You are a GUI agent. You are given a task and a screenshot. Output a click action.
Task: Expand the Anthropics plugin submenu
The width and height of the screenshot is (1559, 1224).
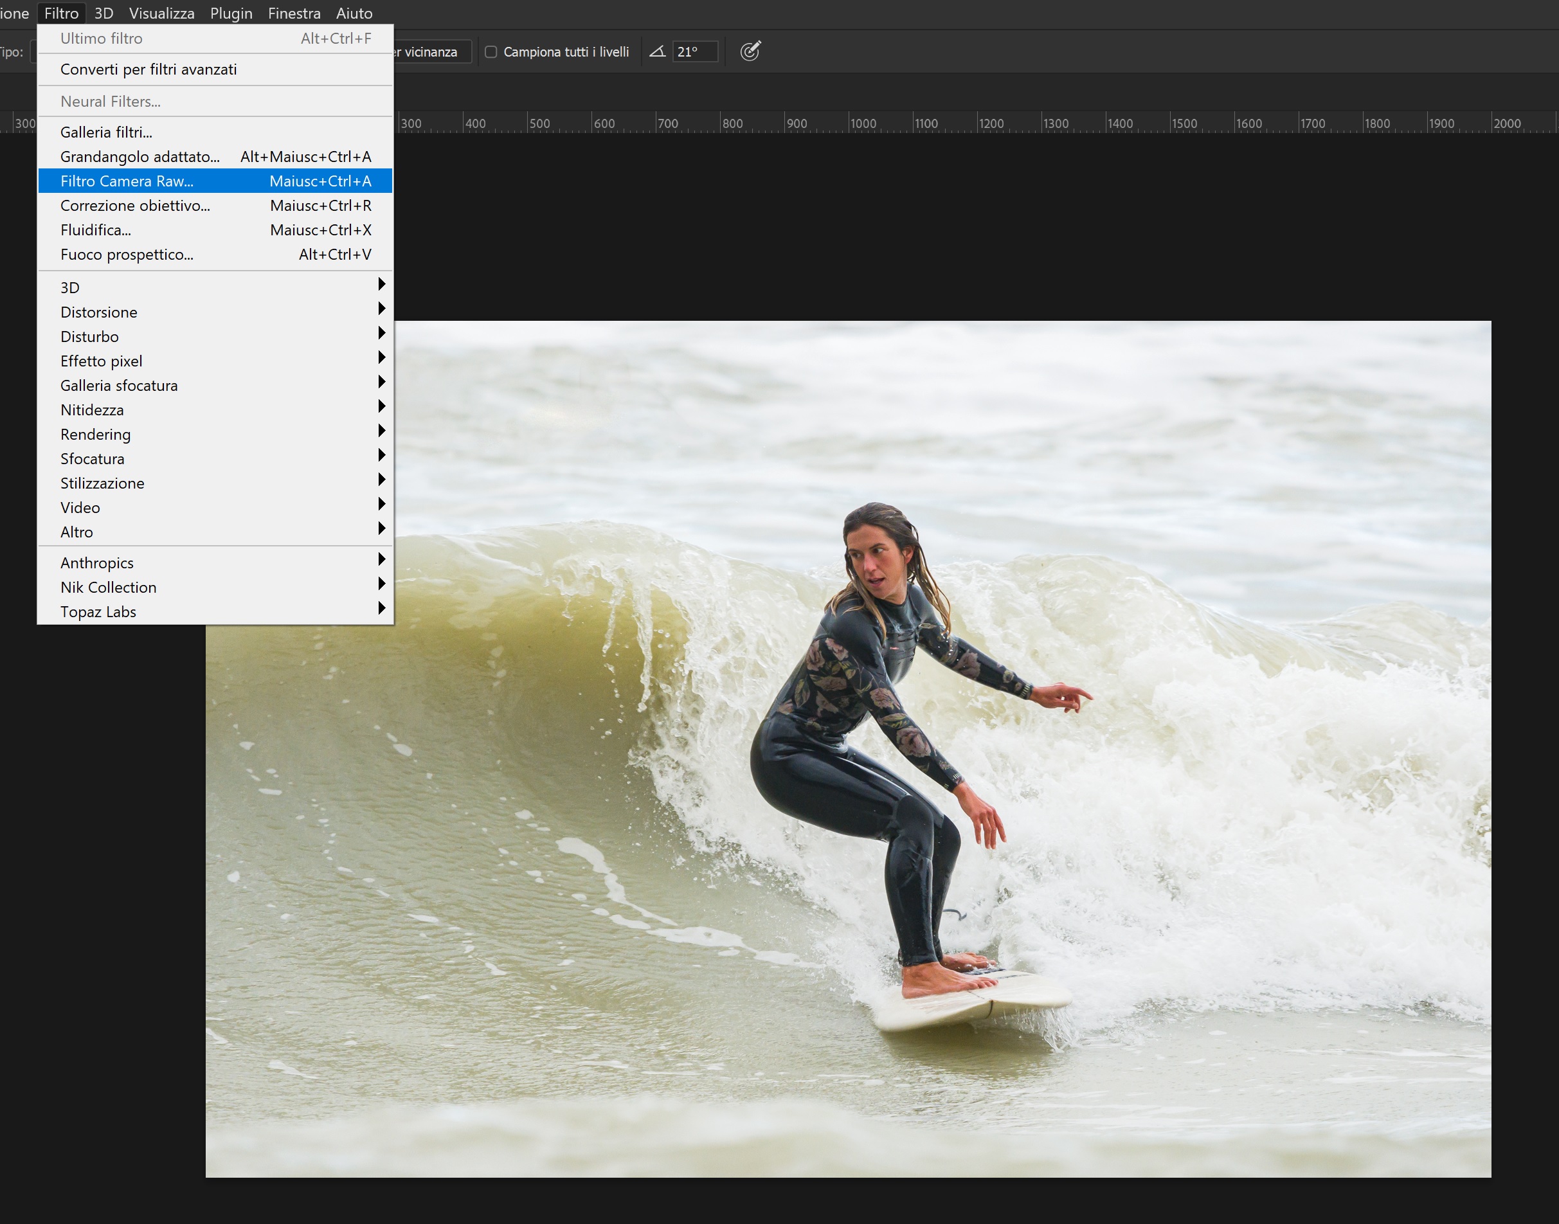(215, 562)
